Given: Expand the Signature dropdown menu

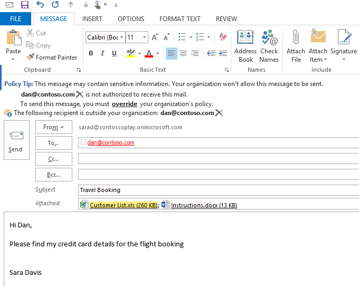Looking at the screenshot, I should (344, 59).
